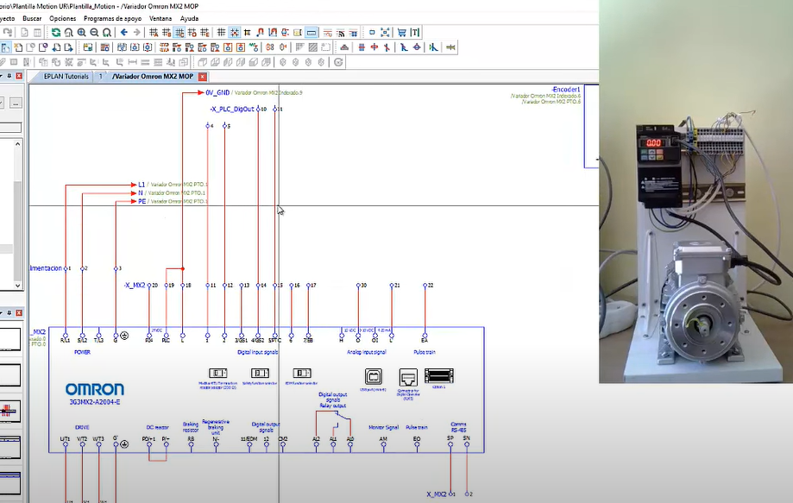Image resolution: width=793 pixels, height=503 pixels.
Task: Click the shopping cart icon in toolbar
Action: point(401,33)
